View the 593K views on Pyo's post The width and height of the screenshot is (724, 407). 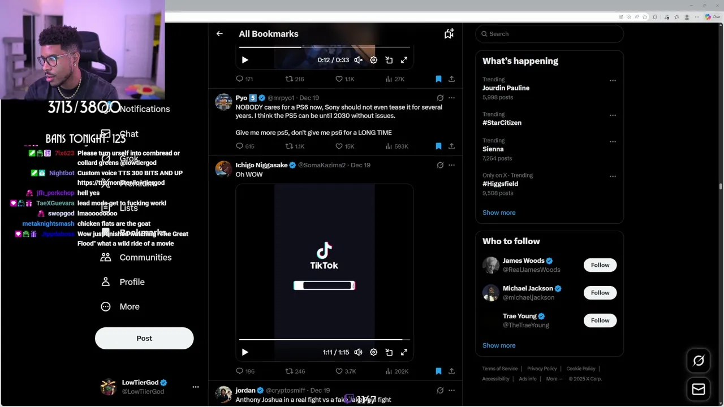pos(397,146)
